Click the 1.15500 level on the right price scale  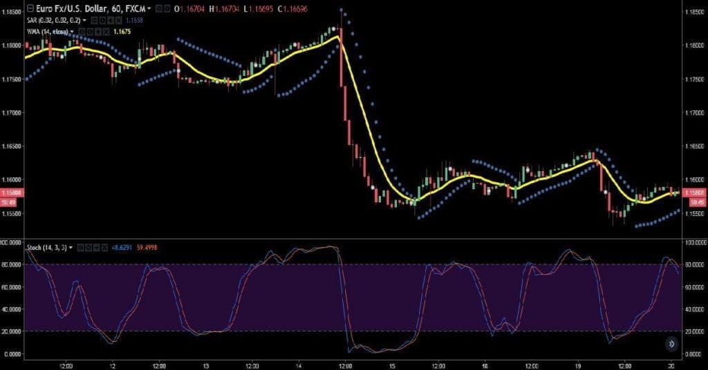coord(694,213)
